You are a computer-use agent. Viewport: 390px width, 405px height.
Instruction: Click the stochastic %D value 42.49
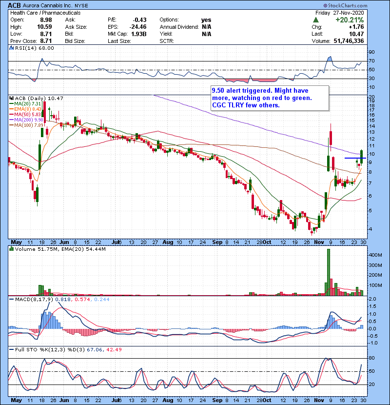click(x=114, y=350)
